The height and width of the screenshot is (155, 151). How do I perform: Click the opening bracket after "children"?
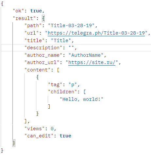tap(85, 92)
